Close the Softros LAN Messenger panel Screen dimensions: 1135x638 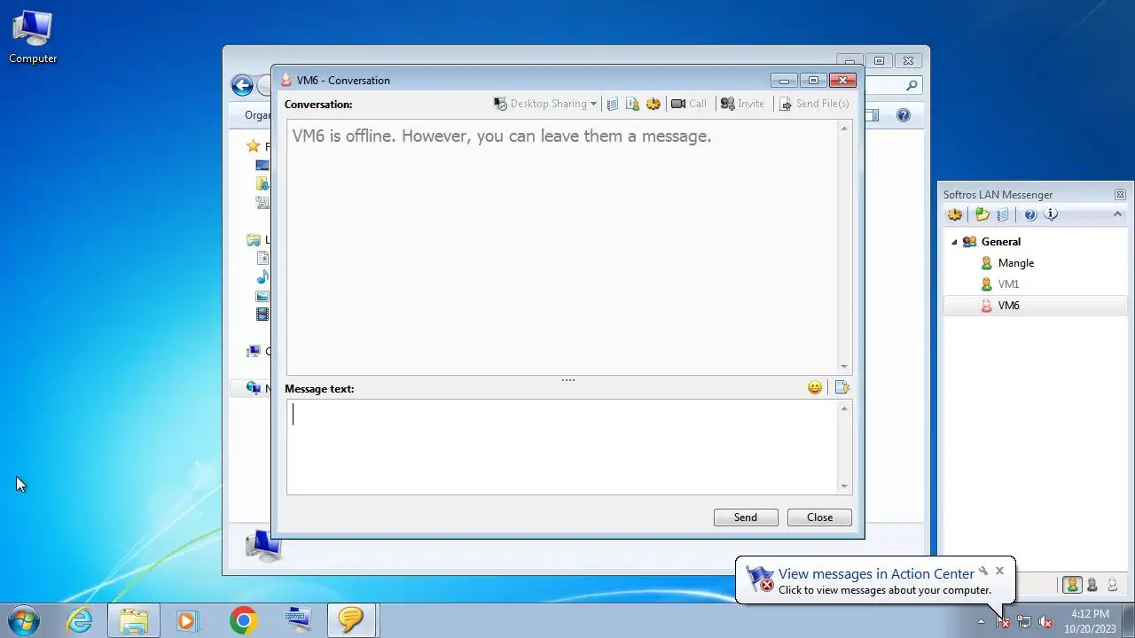(x=1120, y=194)
